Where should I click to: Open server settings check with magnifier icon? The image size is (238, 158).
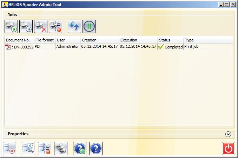(x=28, y=149)
